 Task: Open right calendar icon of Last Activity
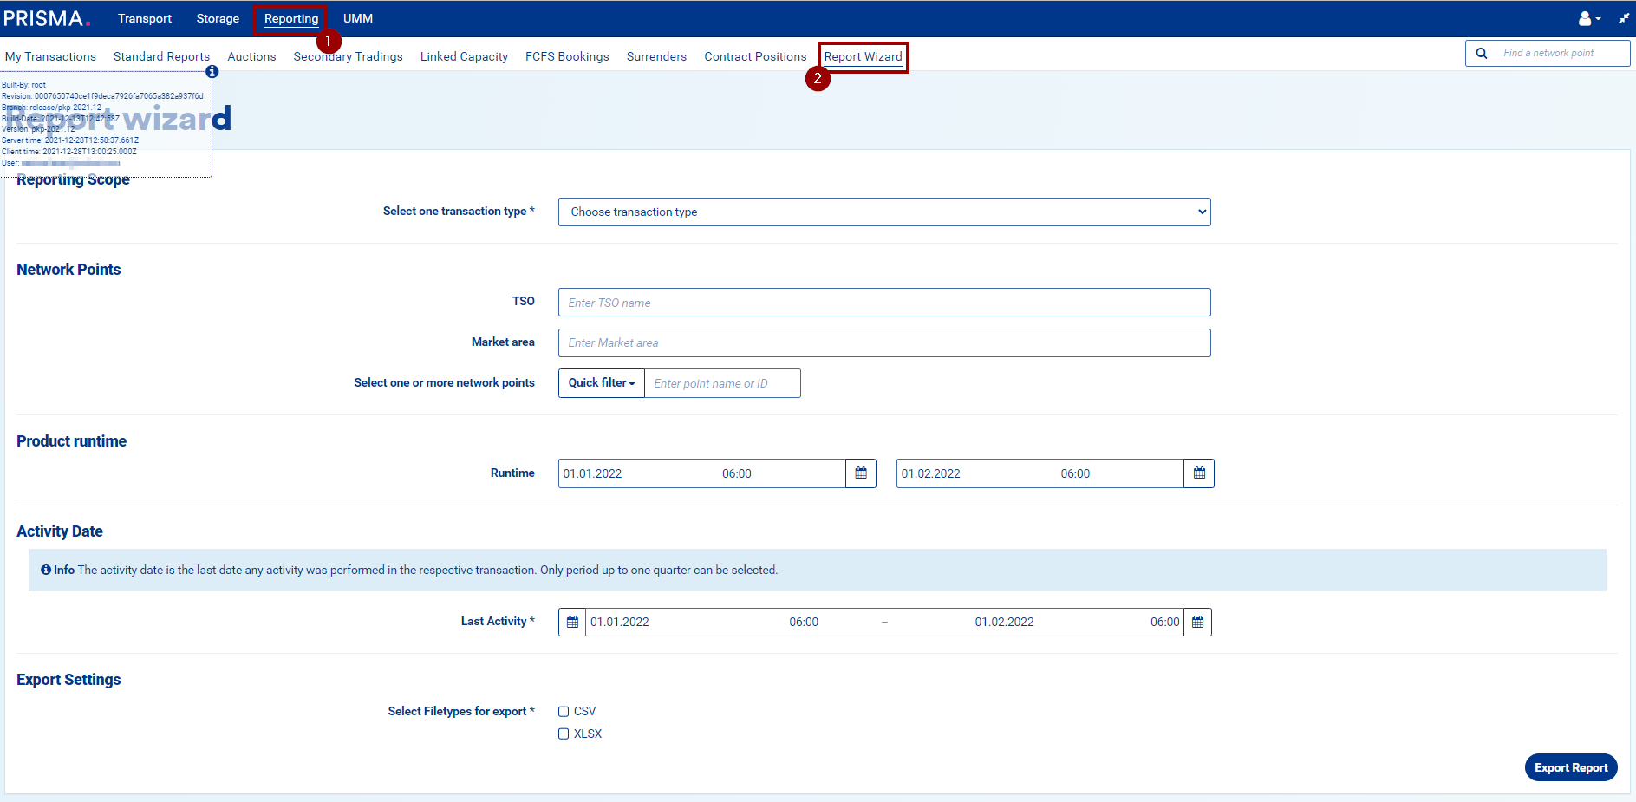click(x=1197, y=622)
